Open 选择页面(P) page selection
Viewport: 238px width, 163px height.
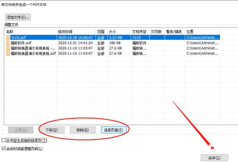pos(114,130)
